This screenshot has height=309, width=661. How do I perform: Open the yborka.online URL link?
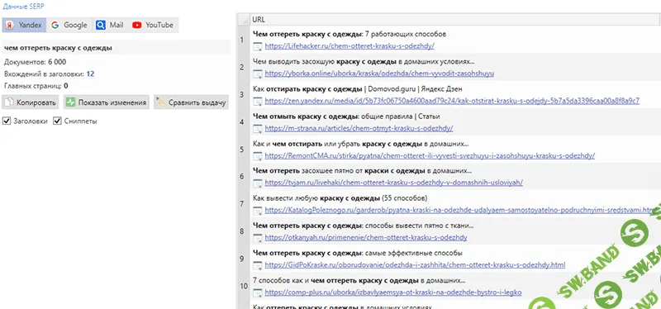click(379, 74)
